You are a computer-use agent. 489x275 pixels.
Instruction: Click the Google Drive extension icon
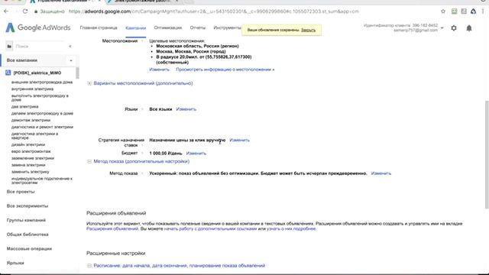click(473, 11)
